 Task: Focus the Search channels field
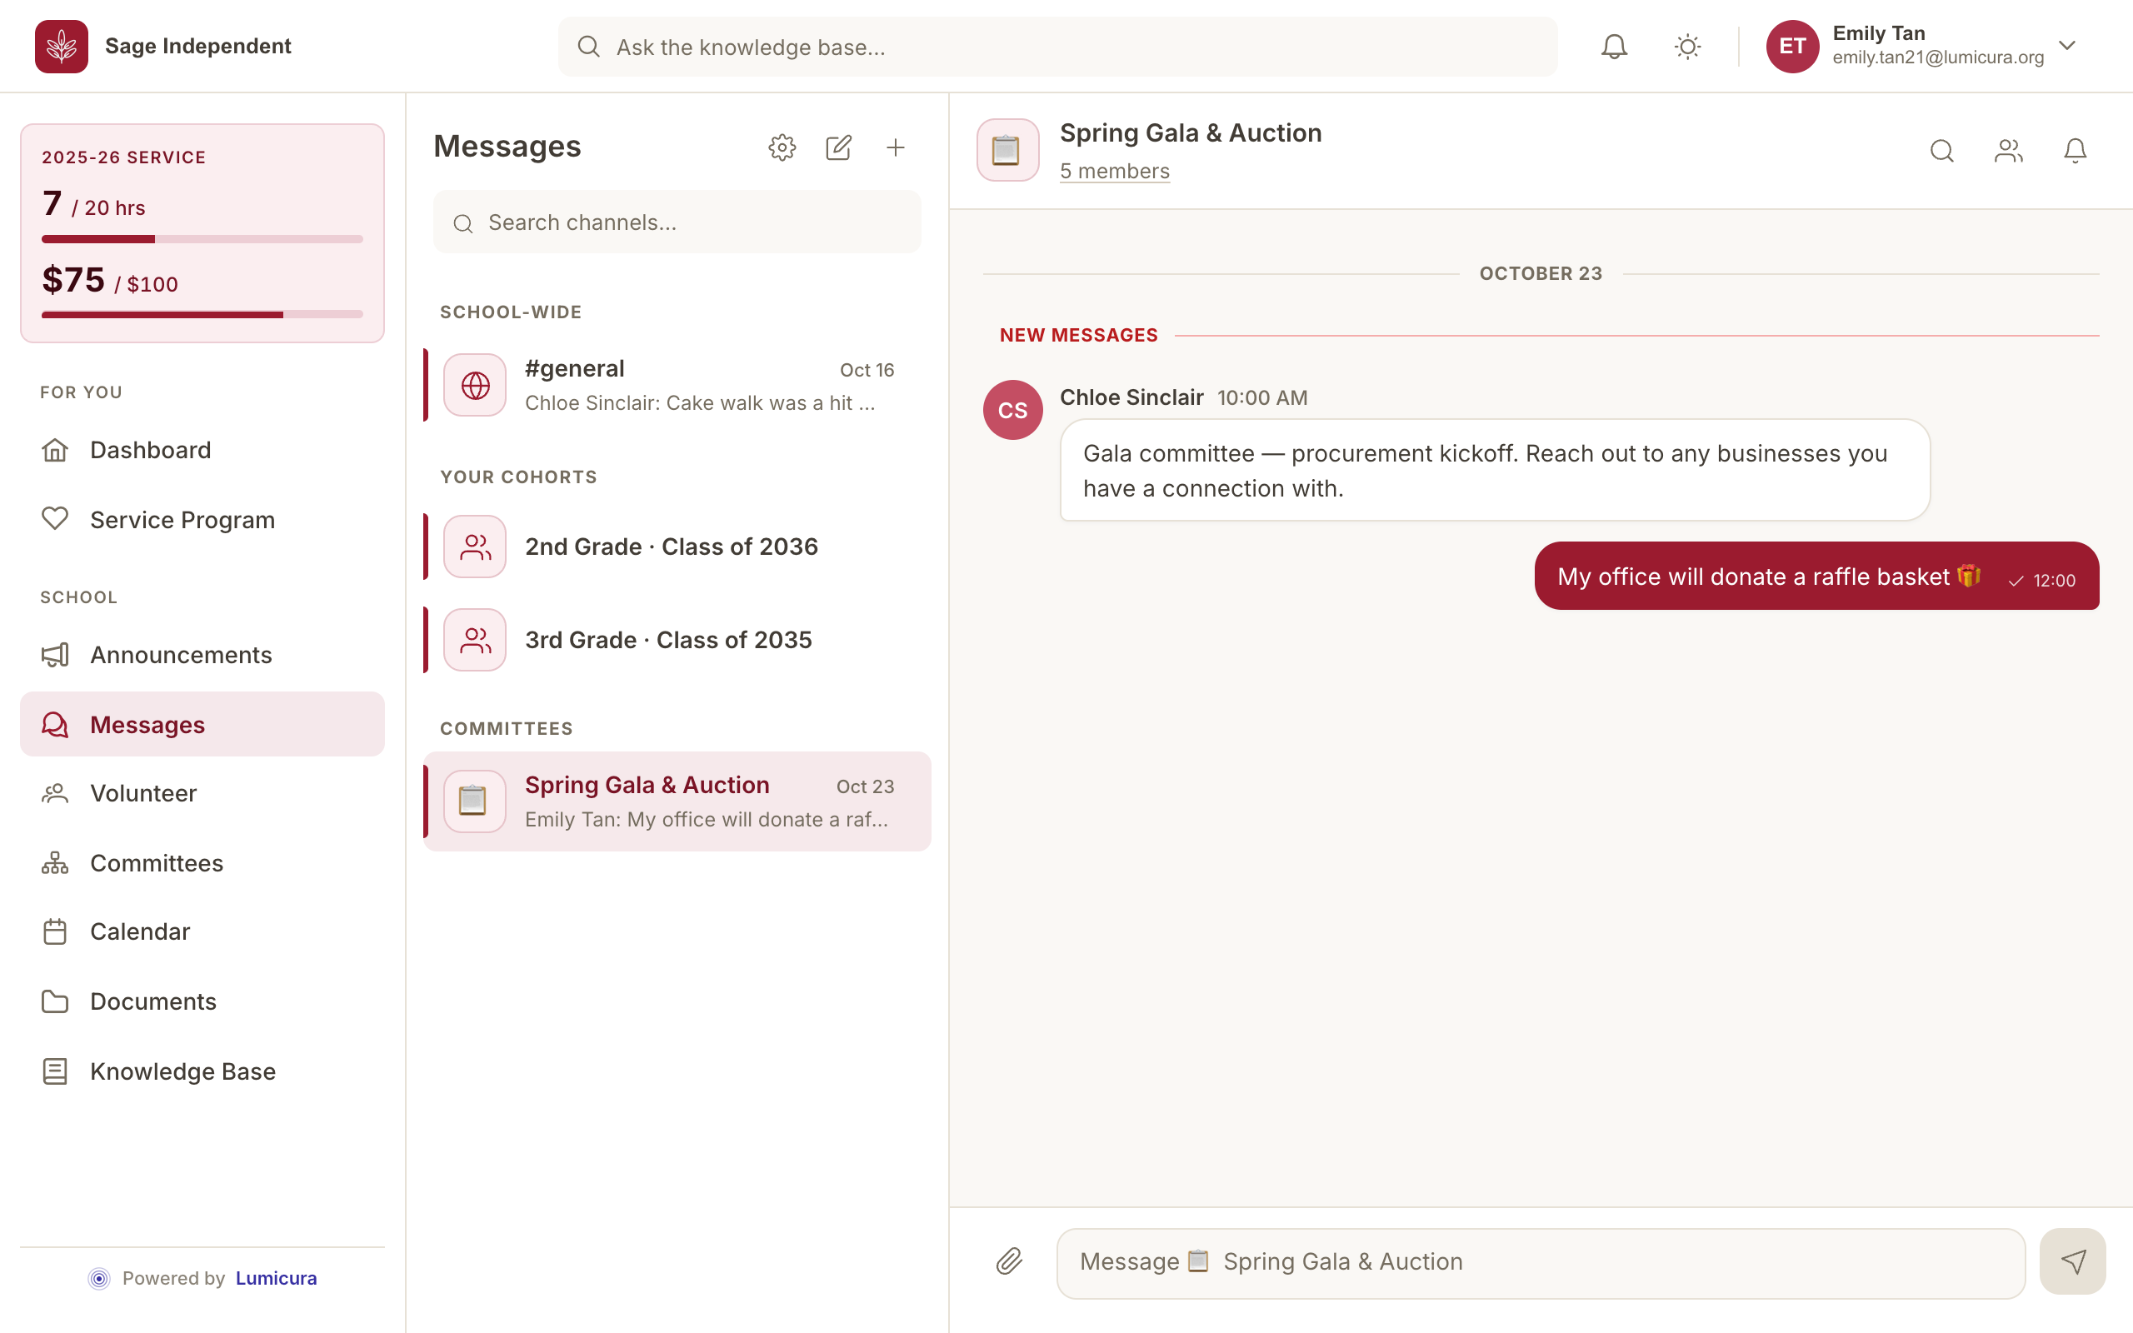(x=677, y=222)
